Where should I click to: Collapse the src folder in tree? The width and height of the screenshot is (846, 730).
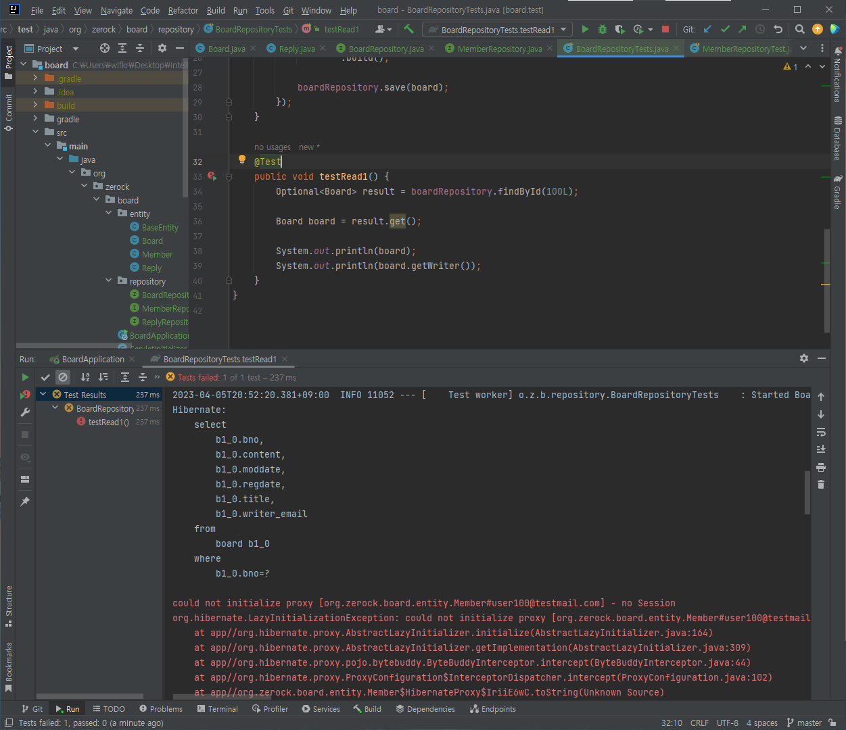click(35, 132)
